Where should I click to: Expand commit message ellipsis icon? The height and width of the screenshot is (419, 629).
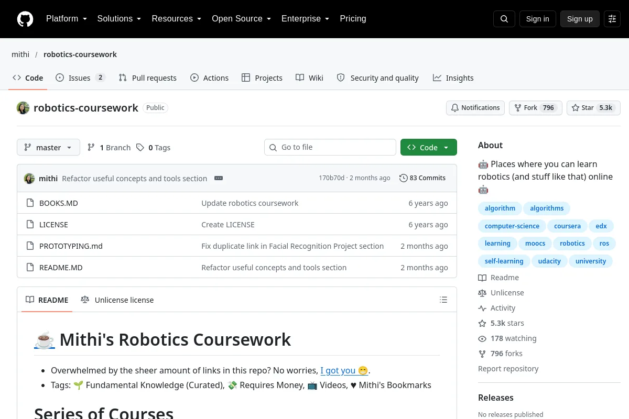click(x=219, y=178)
